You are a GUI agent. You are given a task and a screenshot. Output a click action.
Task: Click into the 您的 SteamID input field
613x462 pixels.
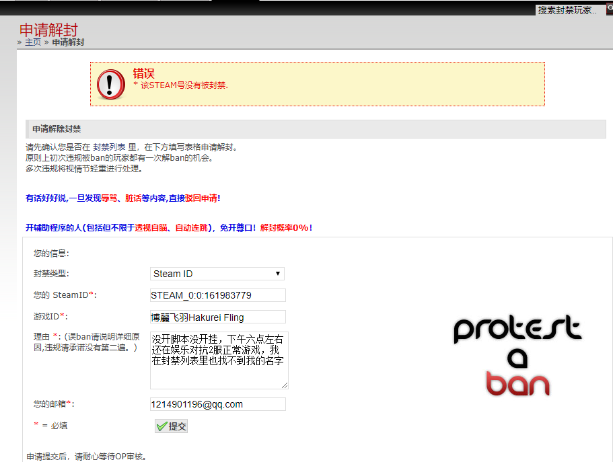click(x=218, y=295)
